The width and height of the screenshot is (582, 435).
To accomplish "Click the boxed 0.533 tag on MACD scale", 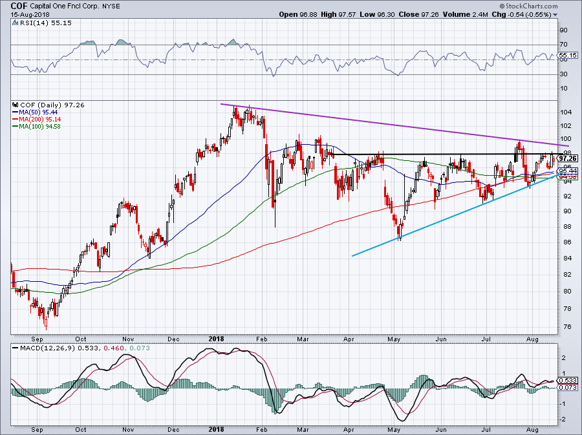I will tap(568, 381).
